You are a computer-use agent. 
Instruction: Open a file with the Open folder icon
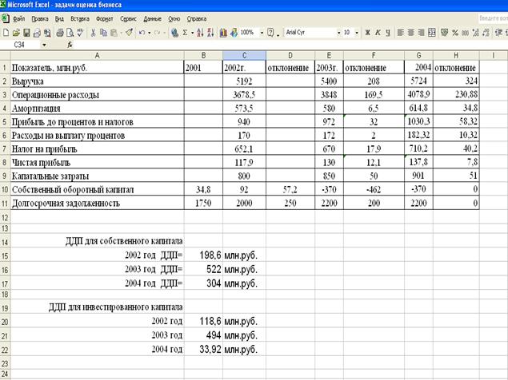coord(17,33)
